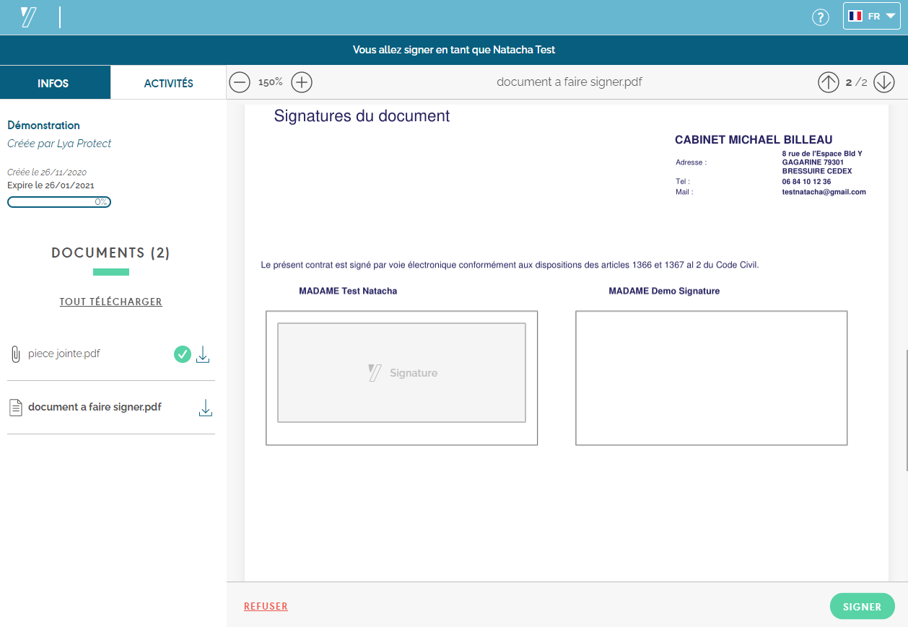Image resolution: width=908 pixels, height=627 pixels.
Task: Go to next page with down arrow
Action: [x=883, y=82]
